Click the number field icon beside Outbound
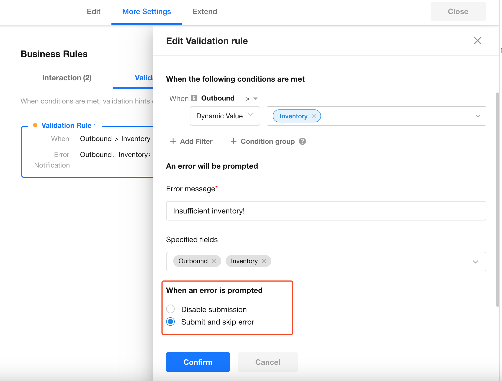The height and width of the screenshot is (381, 502). pos(194,98)
